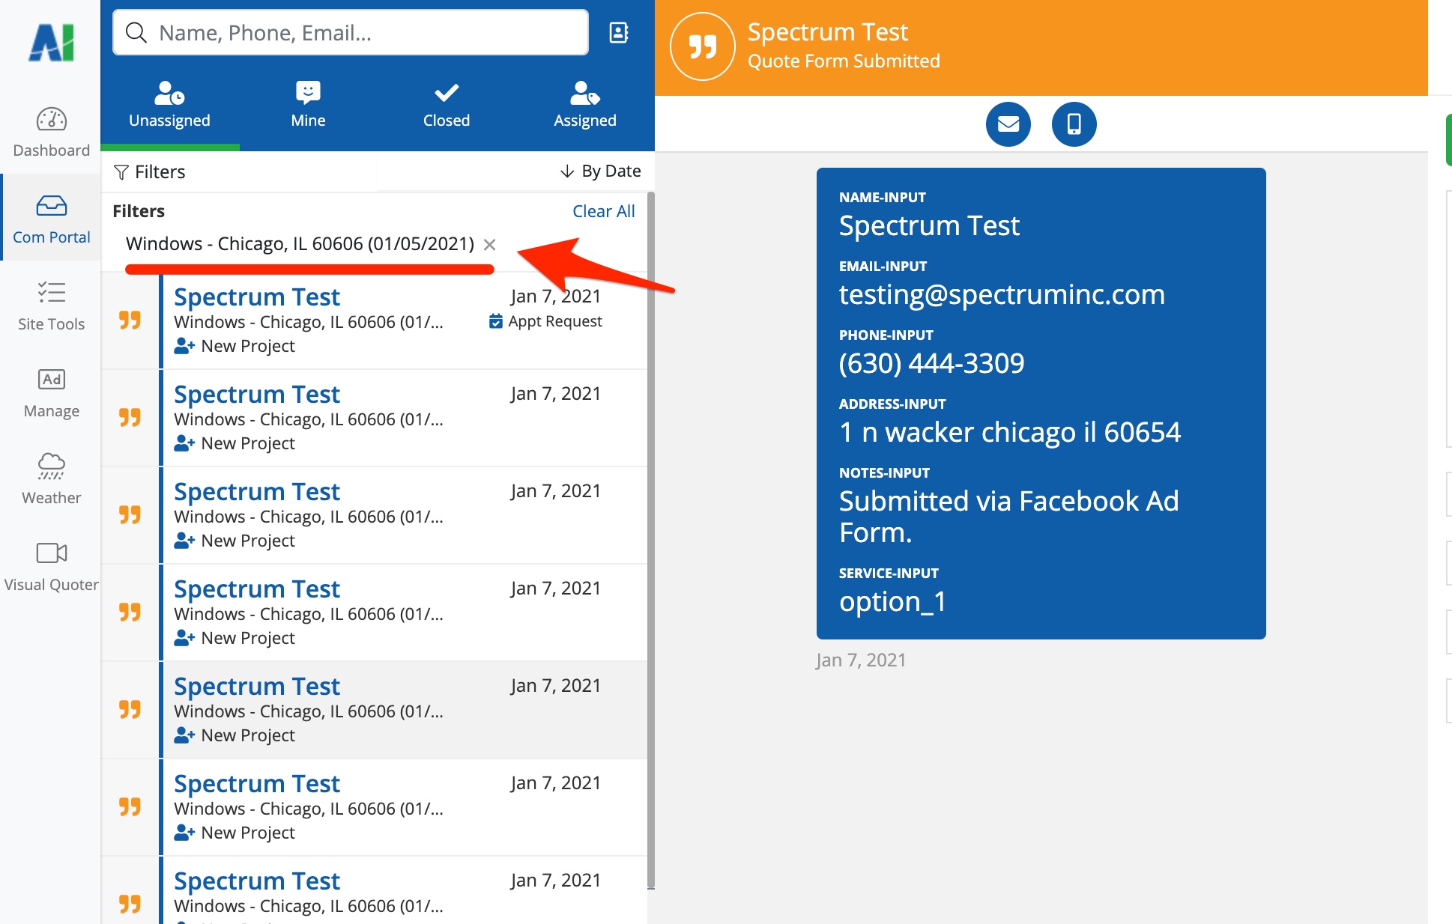Click the blue email envelope button
The height and width of the screenshot is (924, 1452).
point(1008,124)
